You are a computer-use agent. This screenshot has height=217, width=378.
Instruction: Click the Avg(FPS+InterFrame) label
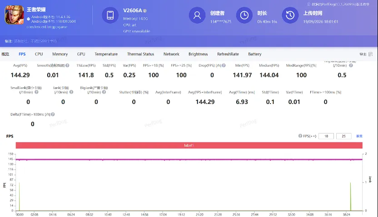(205, 92)
